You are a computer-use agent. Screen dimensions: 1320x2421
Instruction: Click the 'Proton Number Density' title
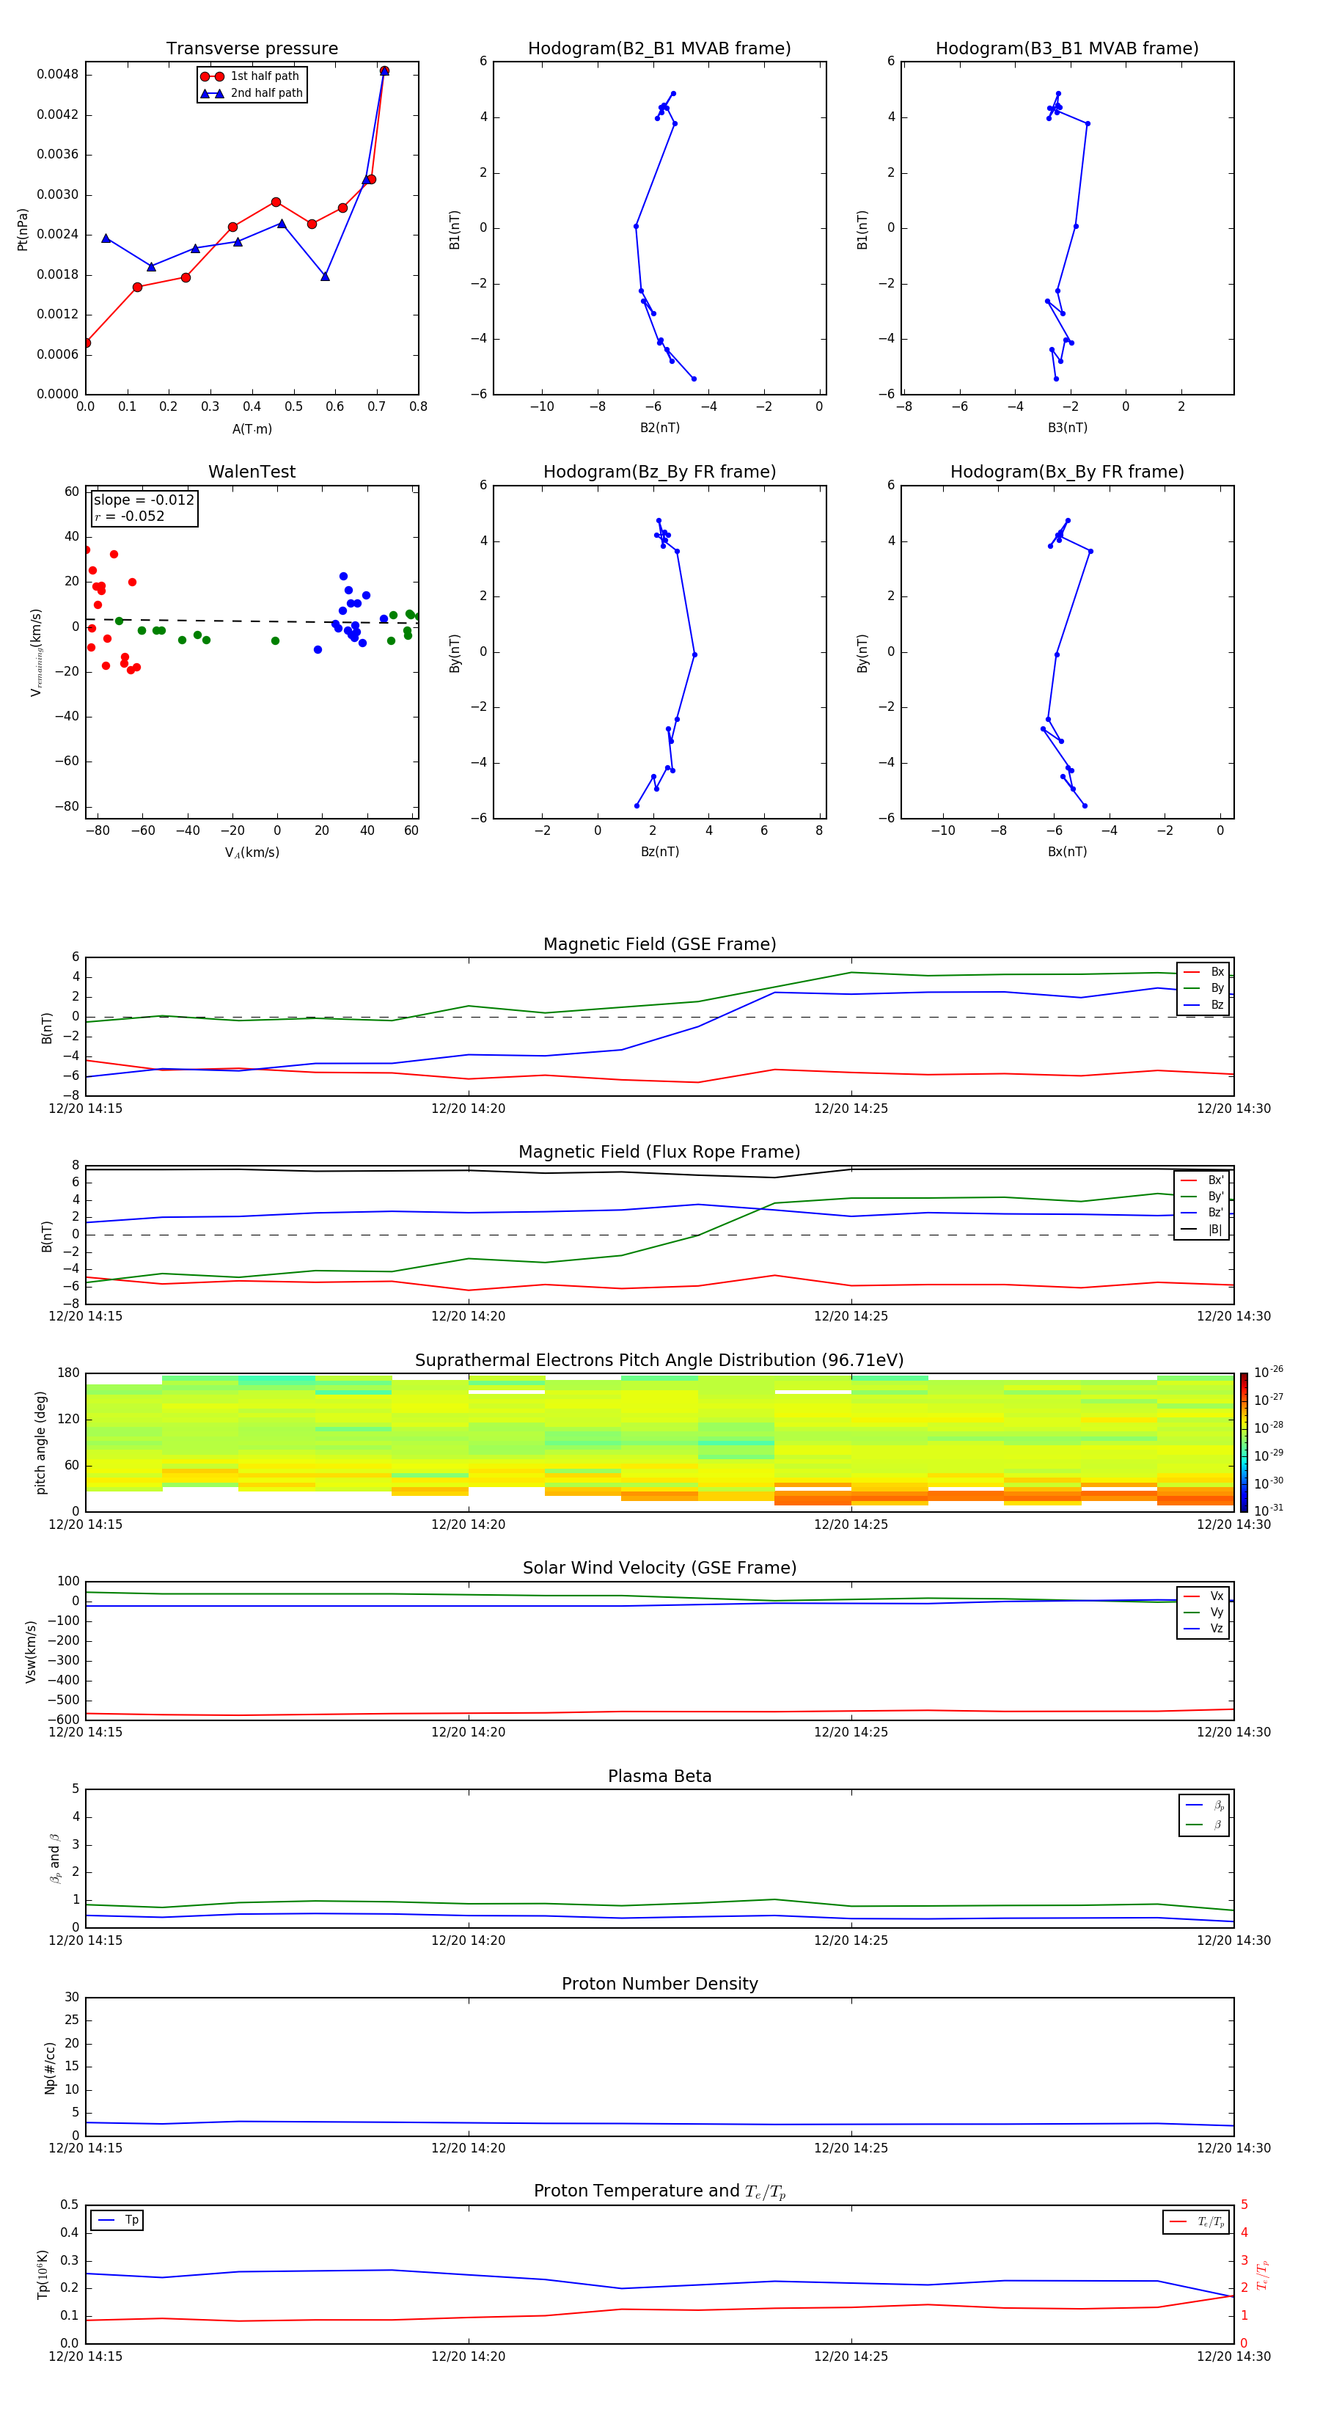tap(659, 1984)
